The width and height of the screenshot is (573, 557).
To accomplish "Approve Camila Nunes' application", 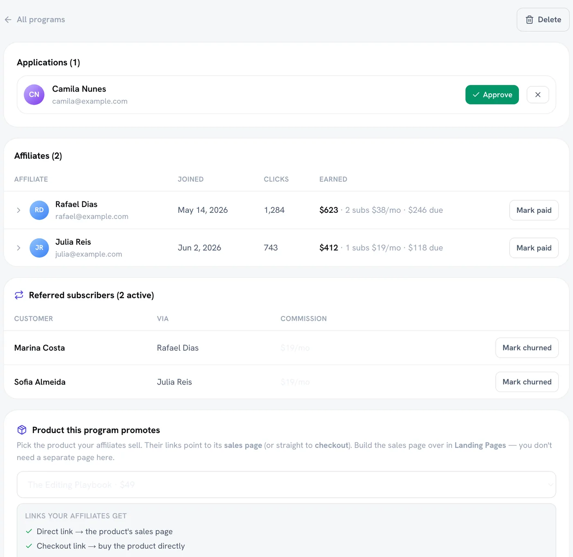I will [492, 95].
